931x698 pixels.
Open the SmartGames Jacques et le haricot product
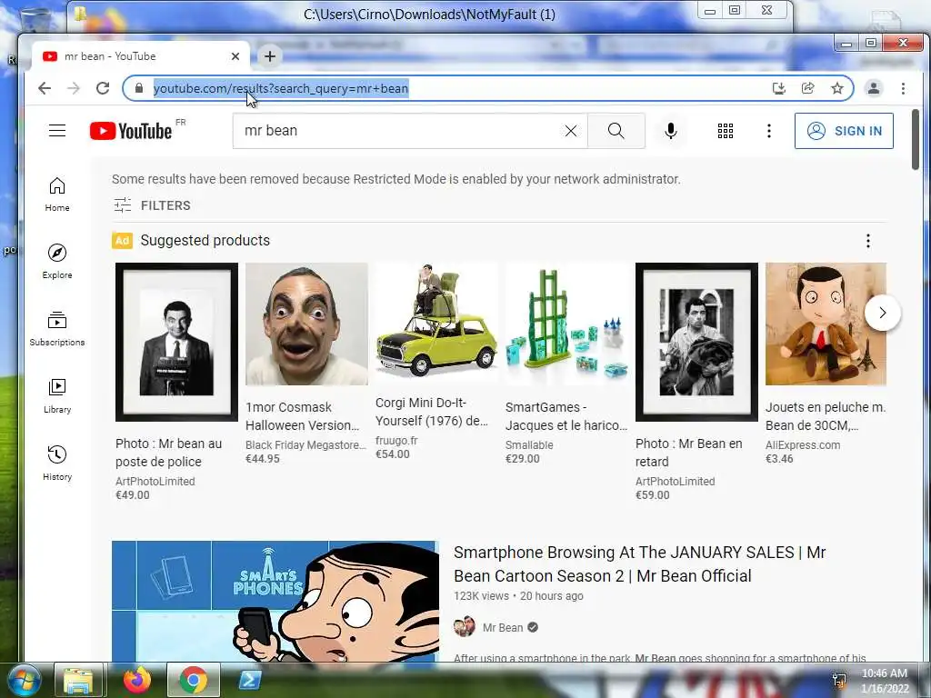click(566, 324)
